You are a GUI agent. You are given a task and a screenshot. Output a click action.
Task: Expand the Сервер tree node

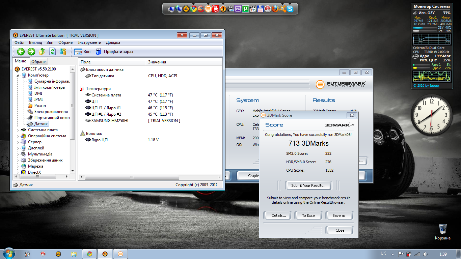click(x=18, y=142)
